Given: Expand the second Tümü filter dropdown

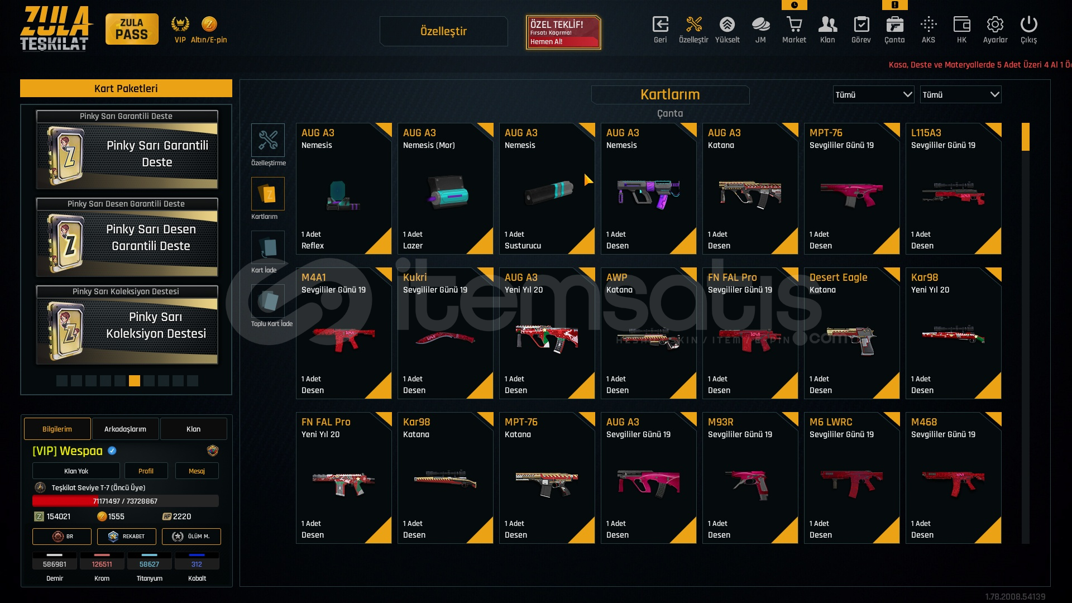Looking at the screenshot, I should coord(961,94).
